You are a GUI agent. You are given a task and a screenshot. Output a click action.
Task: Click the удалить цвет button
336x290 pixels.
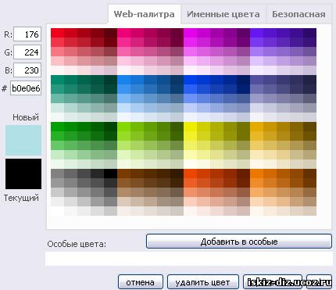202,282
